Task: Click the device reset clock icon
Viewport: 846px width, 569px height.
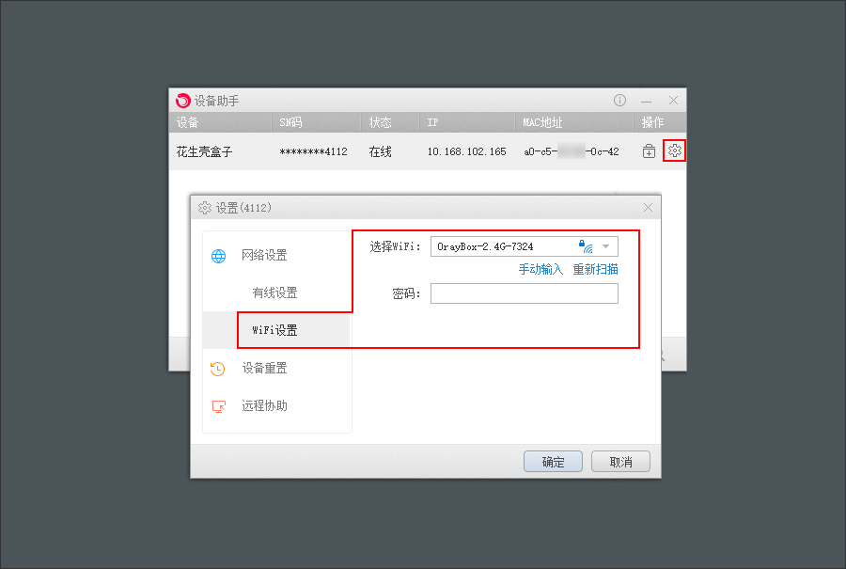Action: tap(217, 369)
